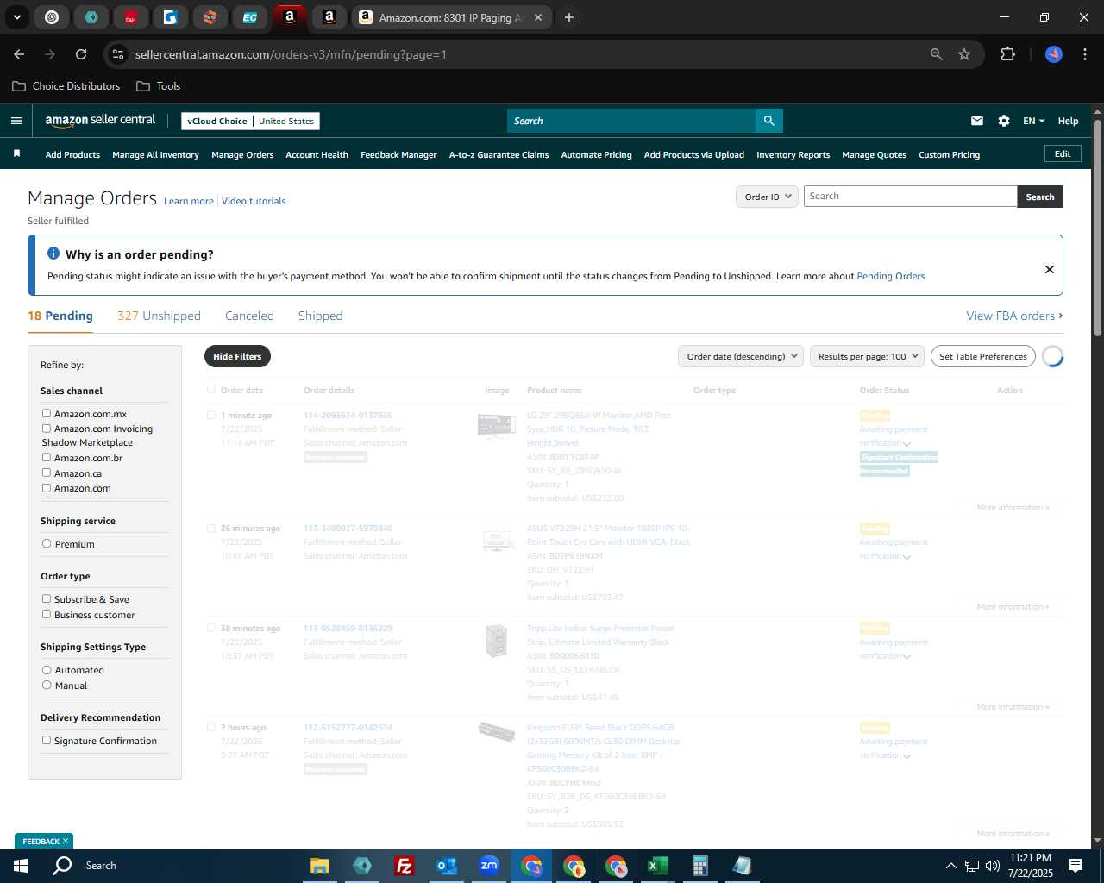Open Excel from the taskbar
Image resolution: width=1104 pixels, height=883 pixels.
[x=657, y=865]
